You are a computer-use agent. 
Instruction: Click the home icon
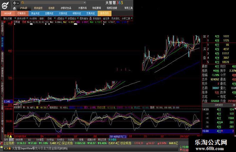click(14, 8)
